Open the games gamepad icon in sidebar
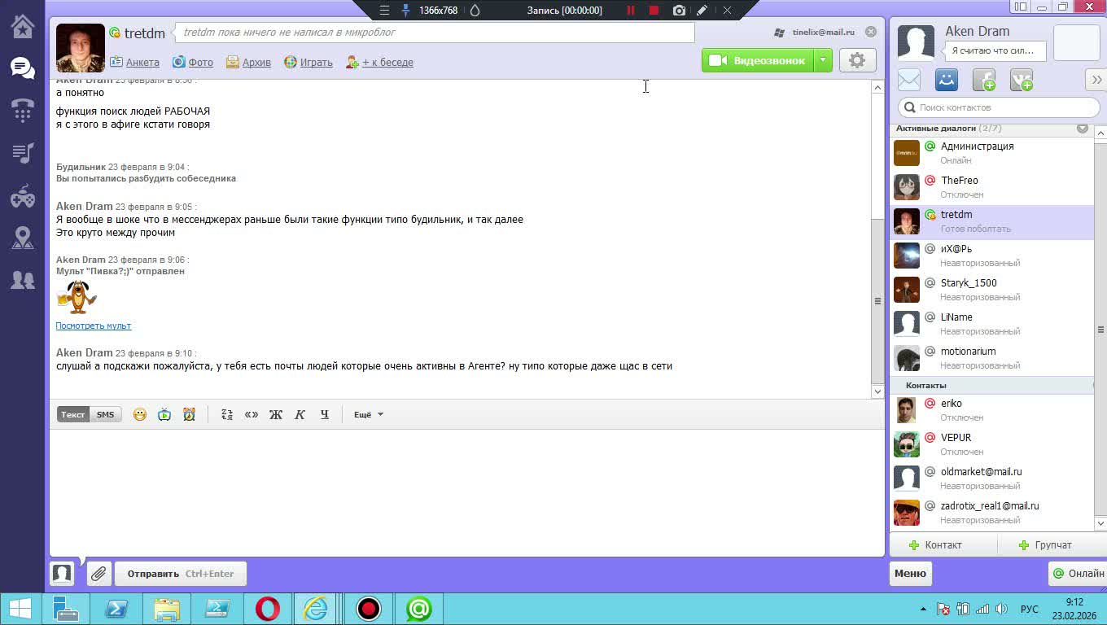This screenshot has width=1107, height=625. click(x=23, y=196)
